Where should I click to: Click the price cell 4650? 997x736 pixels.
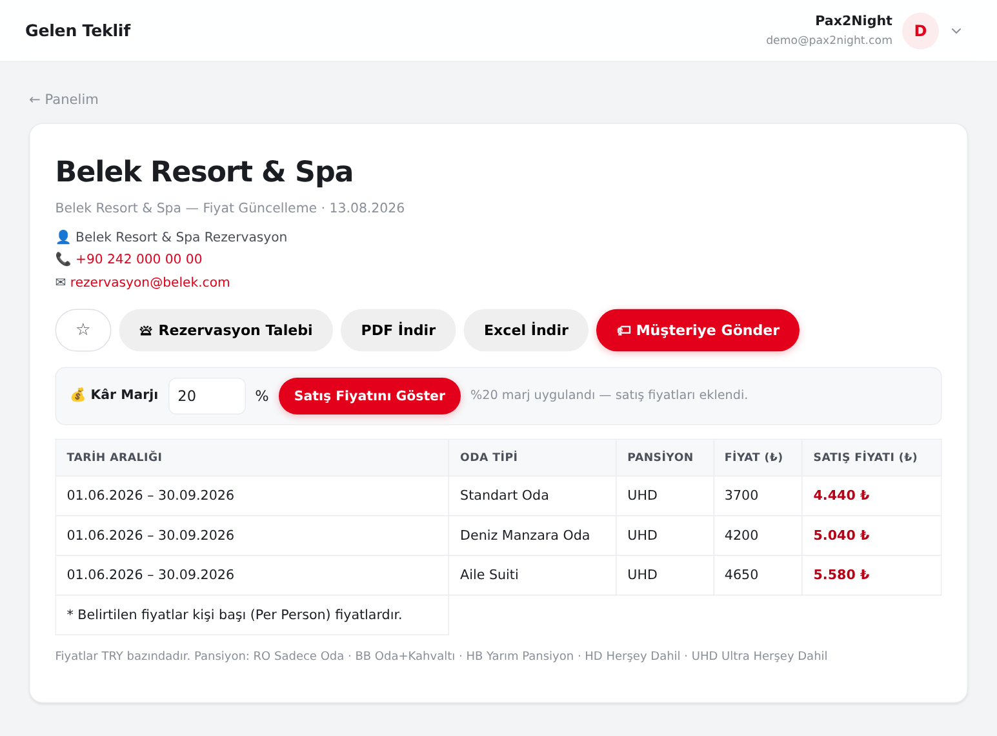click(x=758, y=575)
